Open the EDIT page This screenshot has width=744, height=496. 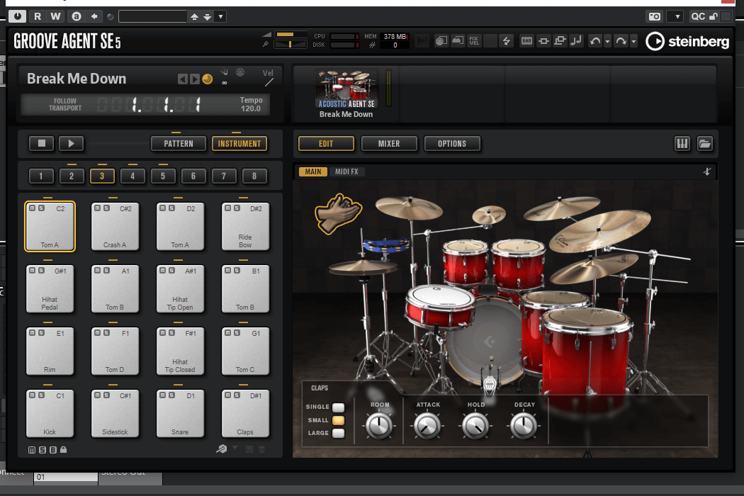tap(326, 143)
